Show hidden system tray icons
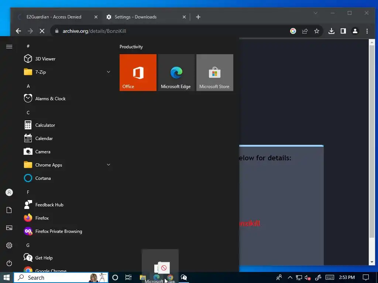 pos(290,277)
